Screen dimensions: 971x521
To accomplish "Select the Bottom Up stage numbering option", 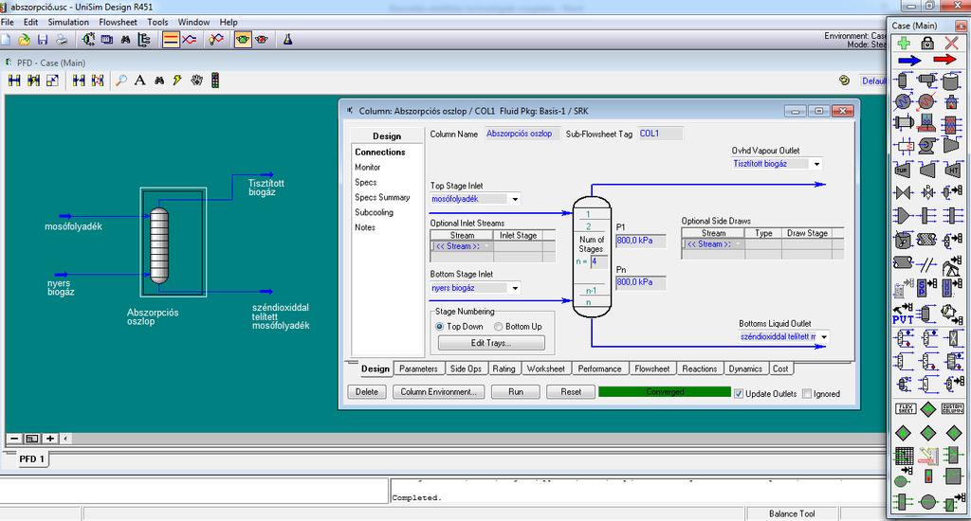I will click(x=498, y=327).
